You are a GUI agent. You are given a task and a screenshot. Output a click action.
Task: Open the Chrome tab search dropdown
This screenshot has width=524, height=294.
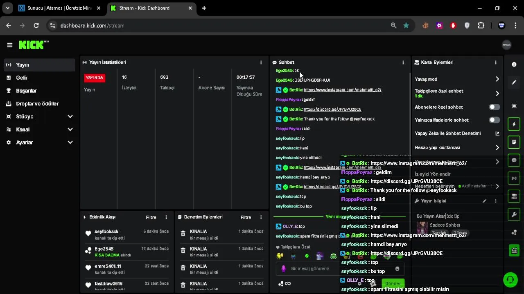coord(7,8)
